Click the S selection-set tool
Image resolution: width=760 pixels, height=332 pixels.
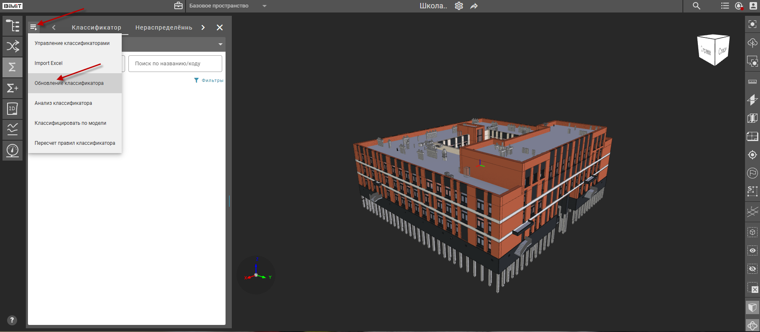[752, 191]
